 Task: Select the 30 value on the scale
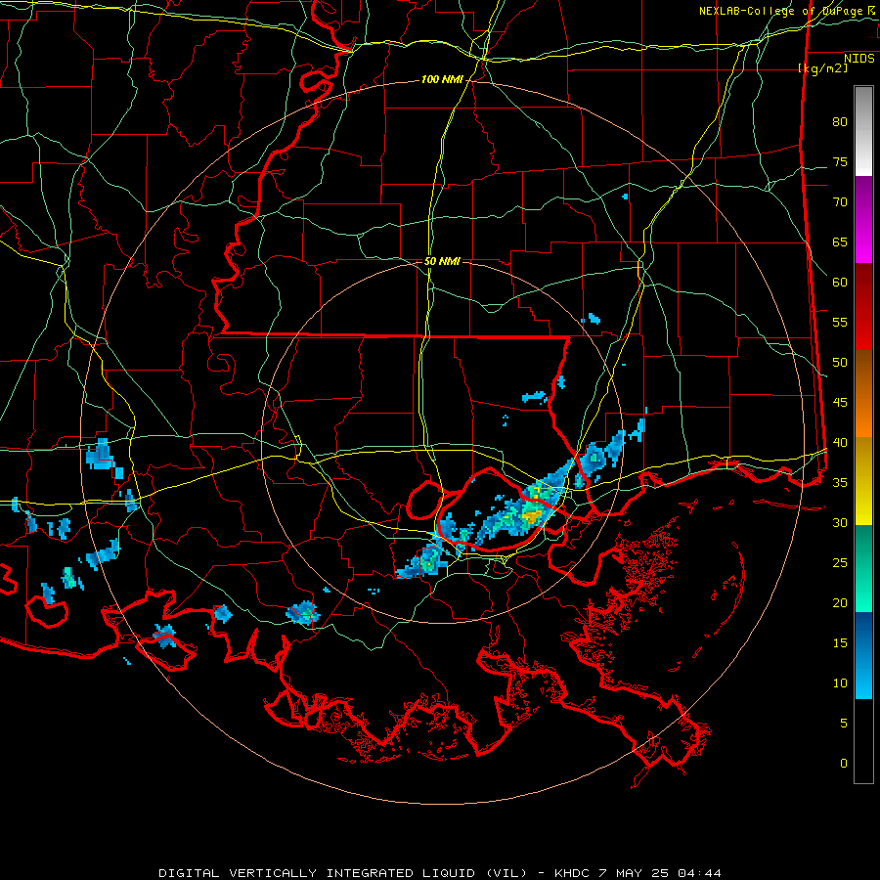click(x=840, y=523)
